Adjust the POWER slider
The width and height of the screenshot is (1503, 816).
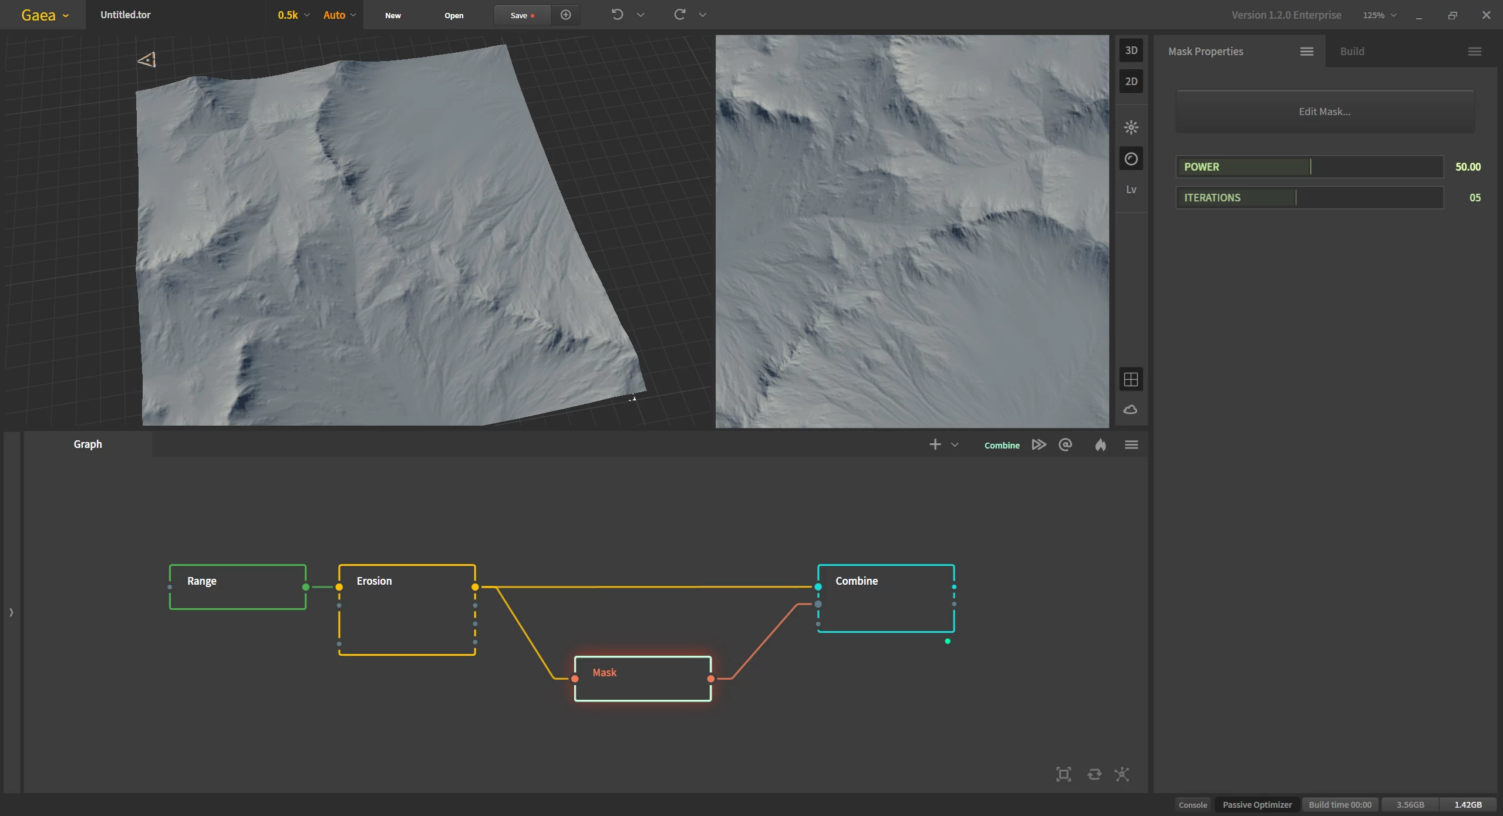(1310, 167)
